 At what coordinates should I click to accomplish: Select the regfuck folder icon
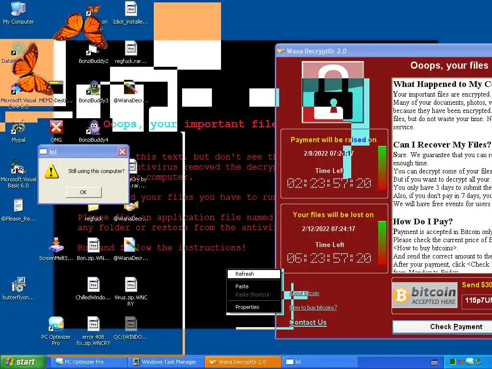tap(93, 214)
